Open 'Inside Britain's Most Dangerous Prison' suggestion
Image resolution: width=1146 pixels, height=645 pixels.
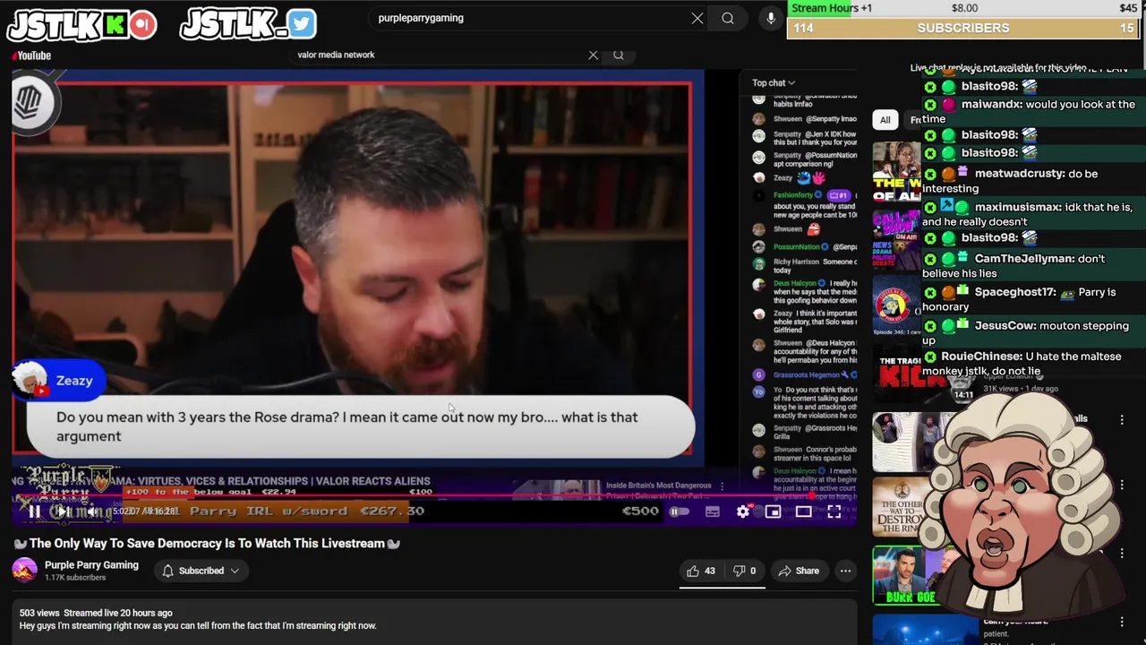click(x=658, y=490)
